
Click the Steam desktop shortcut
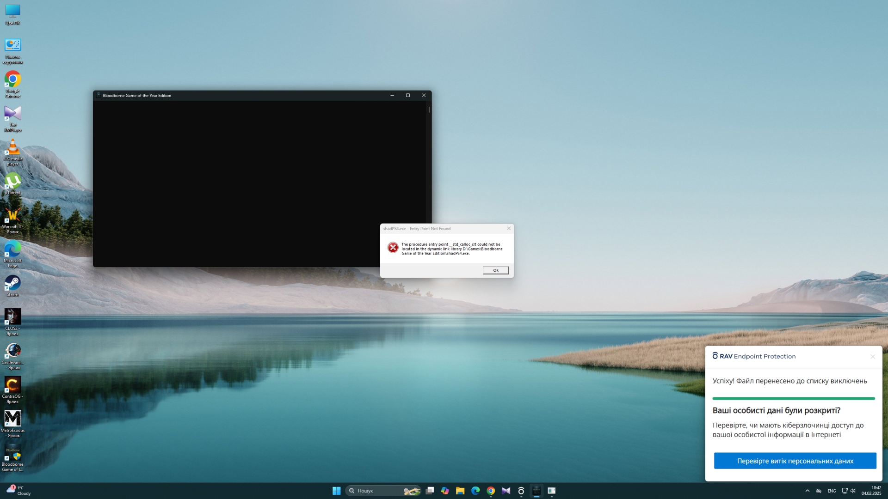12,283
